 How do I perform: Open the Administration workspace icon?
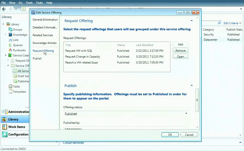click(4, 112)
